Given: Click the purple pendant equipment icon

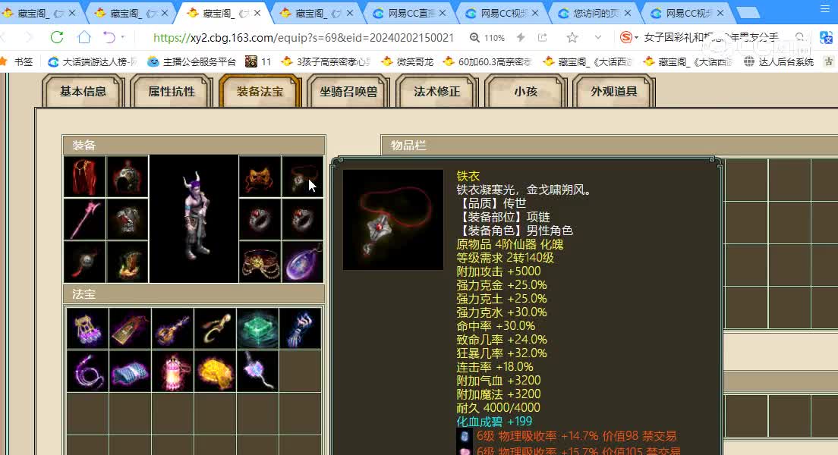Looking at the screenshot, I should 303,262.
